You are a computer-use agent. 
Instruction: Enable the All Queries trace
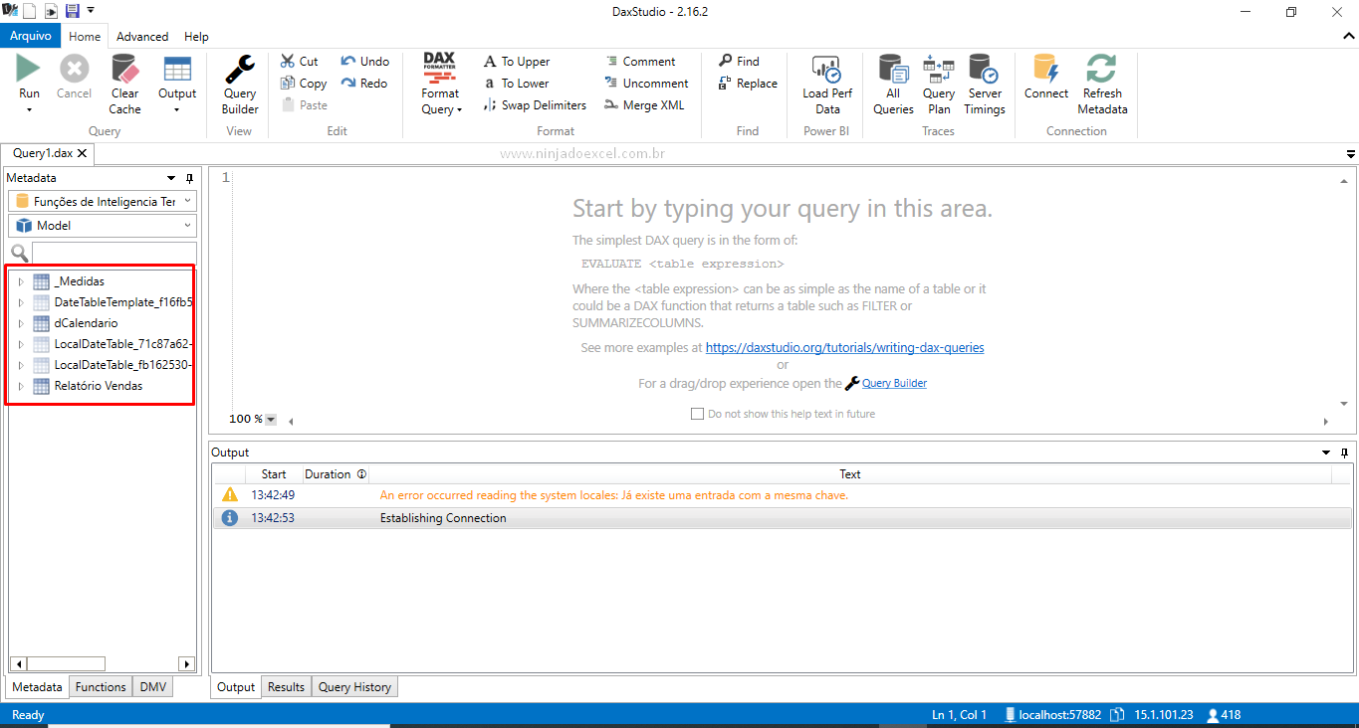893,84
